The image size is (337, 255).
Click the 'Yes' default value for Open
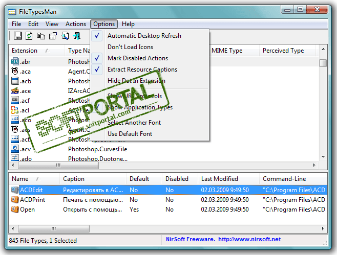point(134,210)
